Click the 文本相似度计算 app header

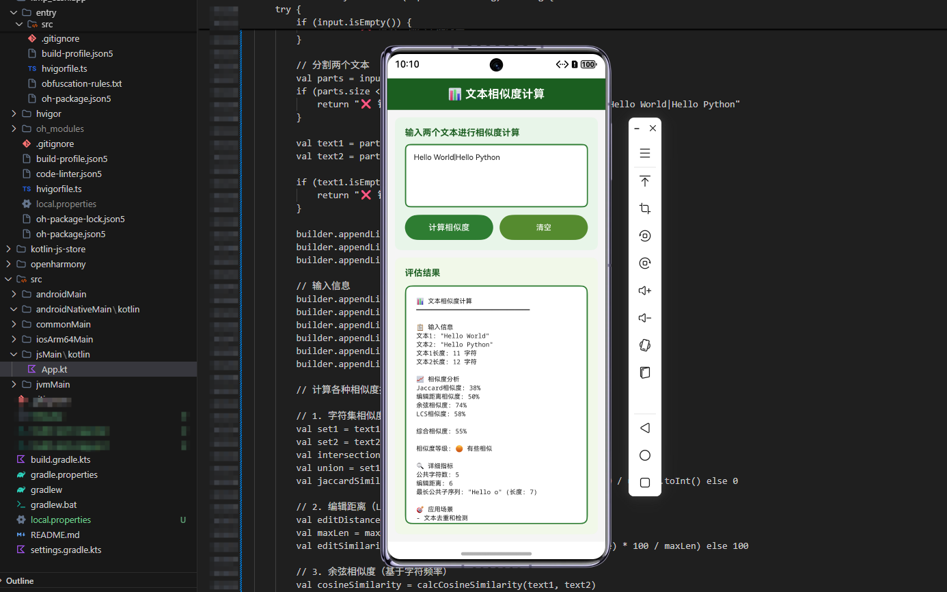tap(496, 94)
